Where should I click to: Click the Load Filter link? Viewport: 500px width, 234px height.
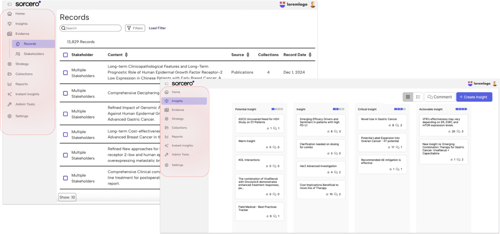pos(157,28)
